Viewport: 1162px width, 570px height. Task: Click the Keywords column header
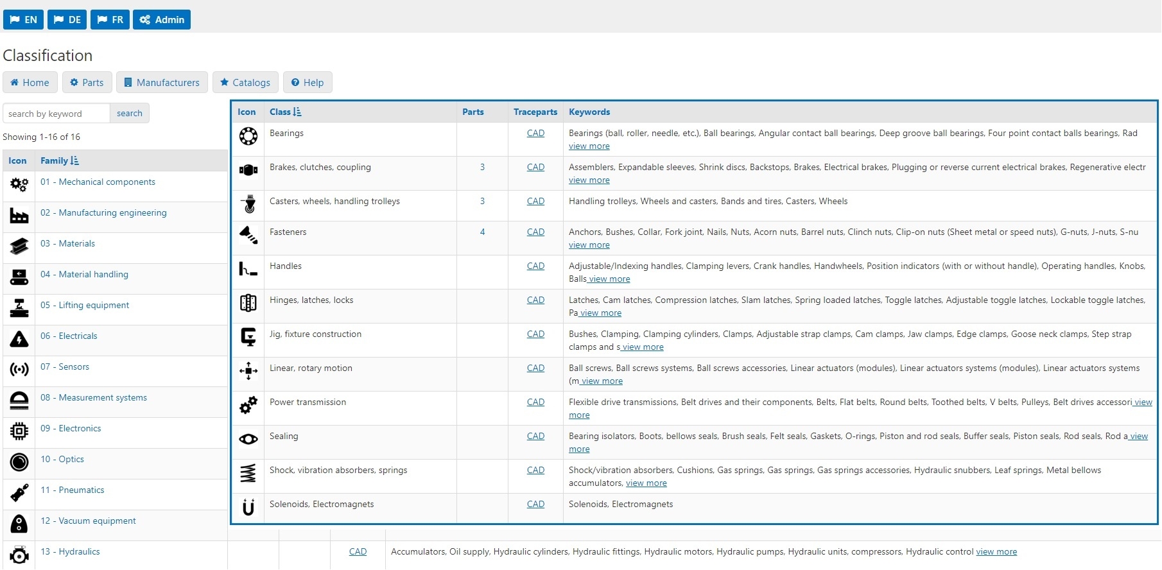click(x=589, y=112)
